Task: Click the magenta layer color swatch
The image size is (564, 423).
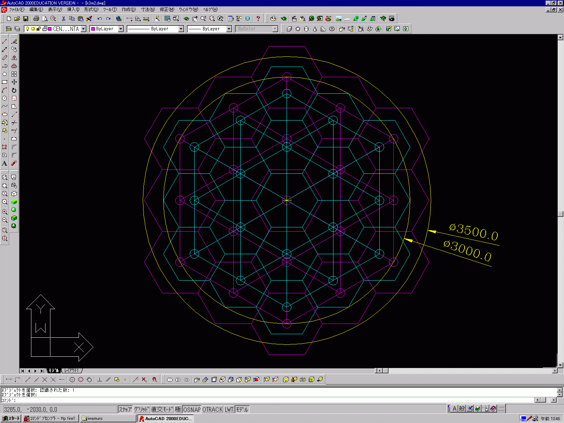Action: click(x=50, y=29)
